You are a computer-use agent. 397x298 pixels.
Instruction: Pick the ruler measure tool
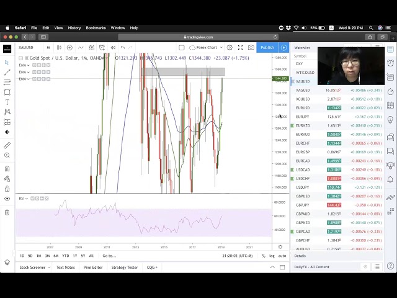(x=7, y=145)
